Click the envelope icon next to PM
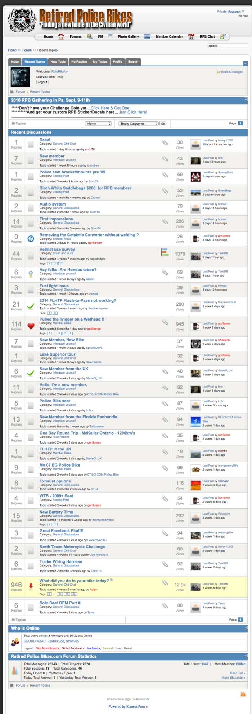 (110, 36)
